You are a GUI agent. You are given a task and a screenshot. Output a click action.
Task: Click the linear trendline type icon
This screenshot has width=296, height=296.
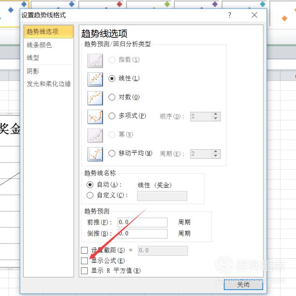coord(95,79)
